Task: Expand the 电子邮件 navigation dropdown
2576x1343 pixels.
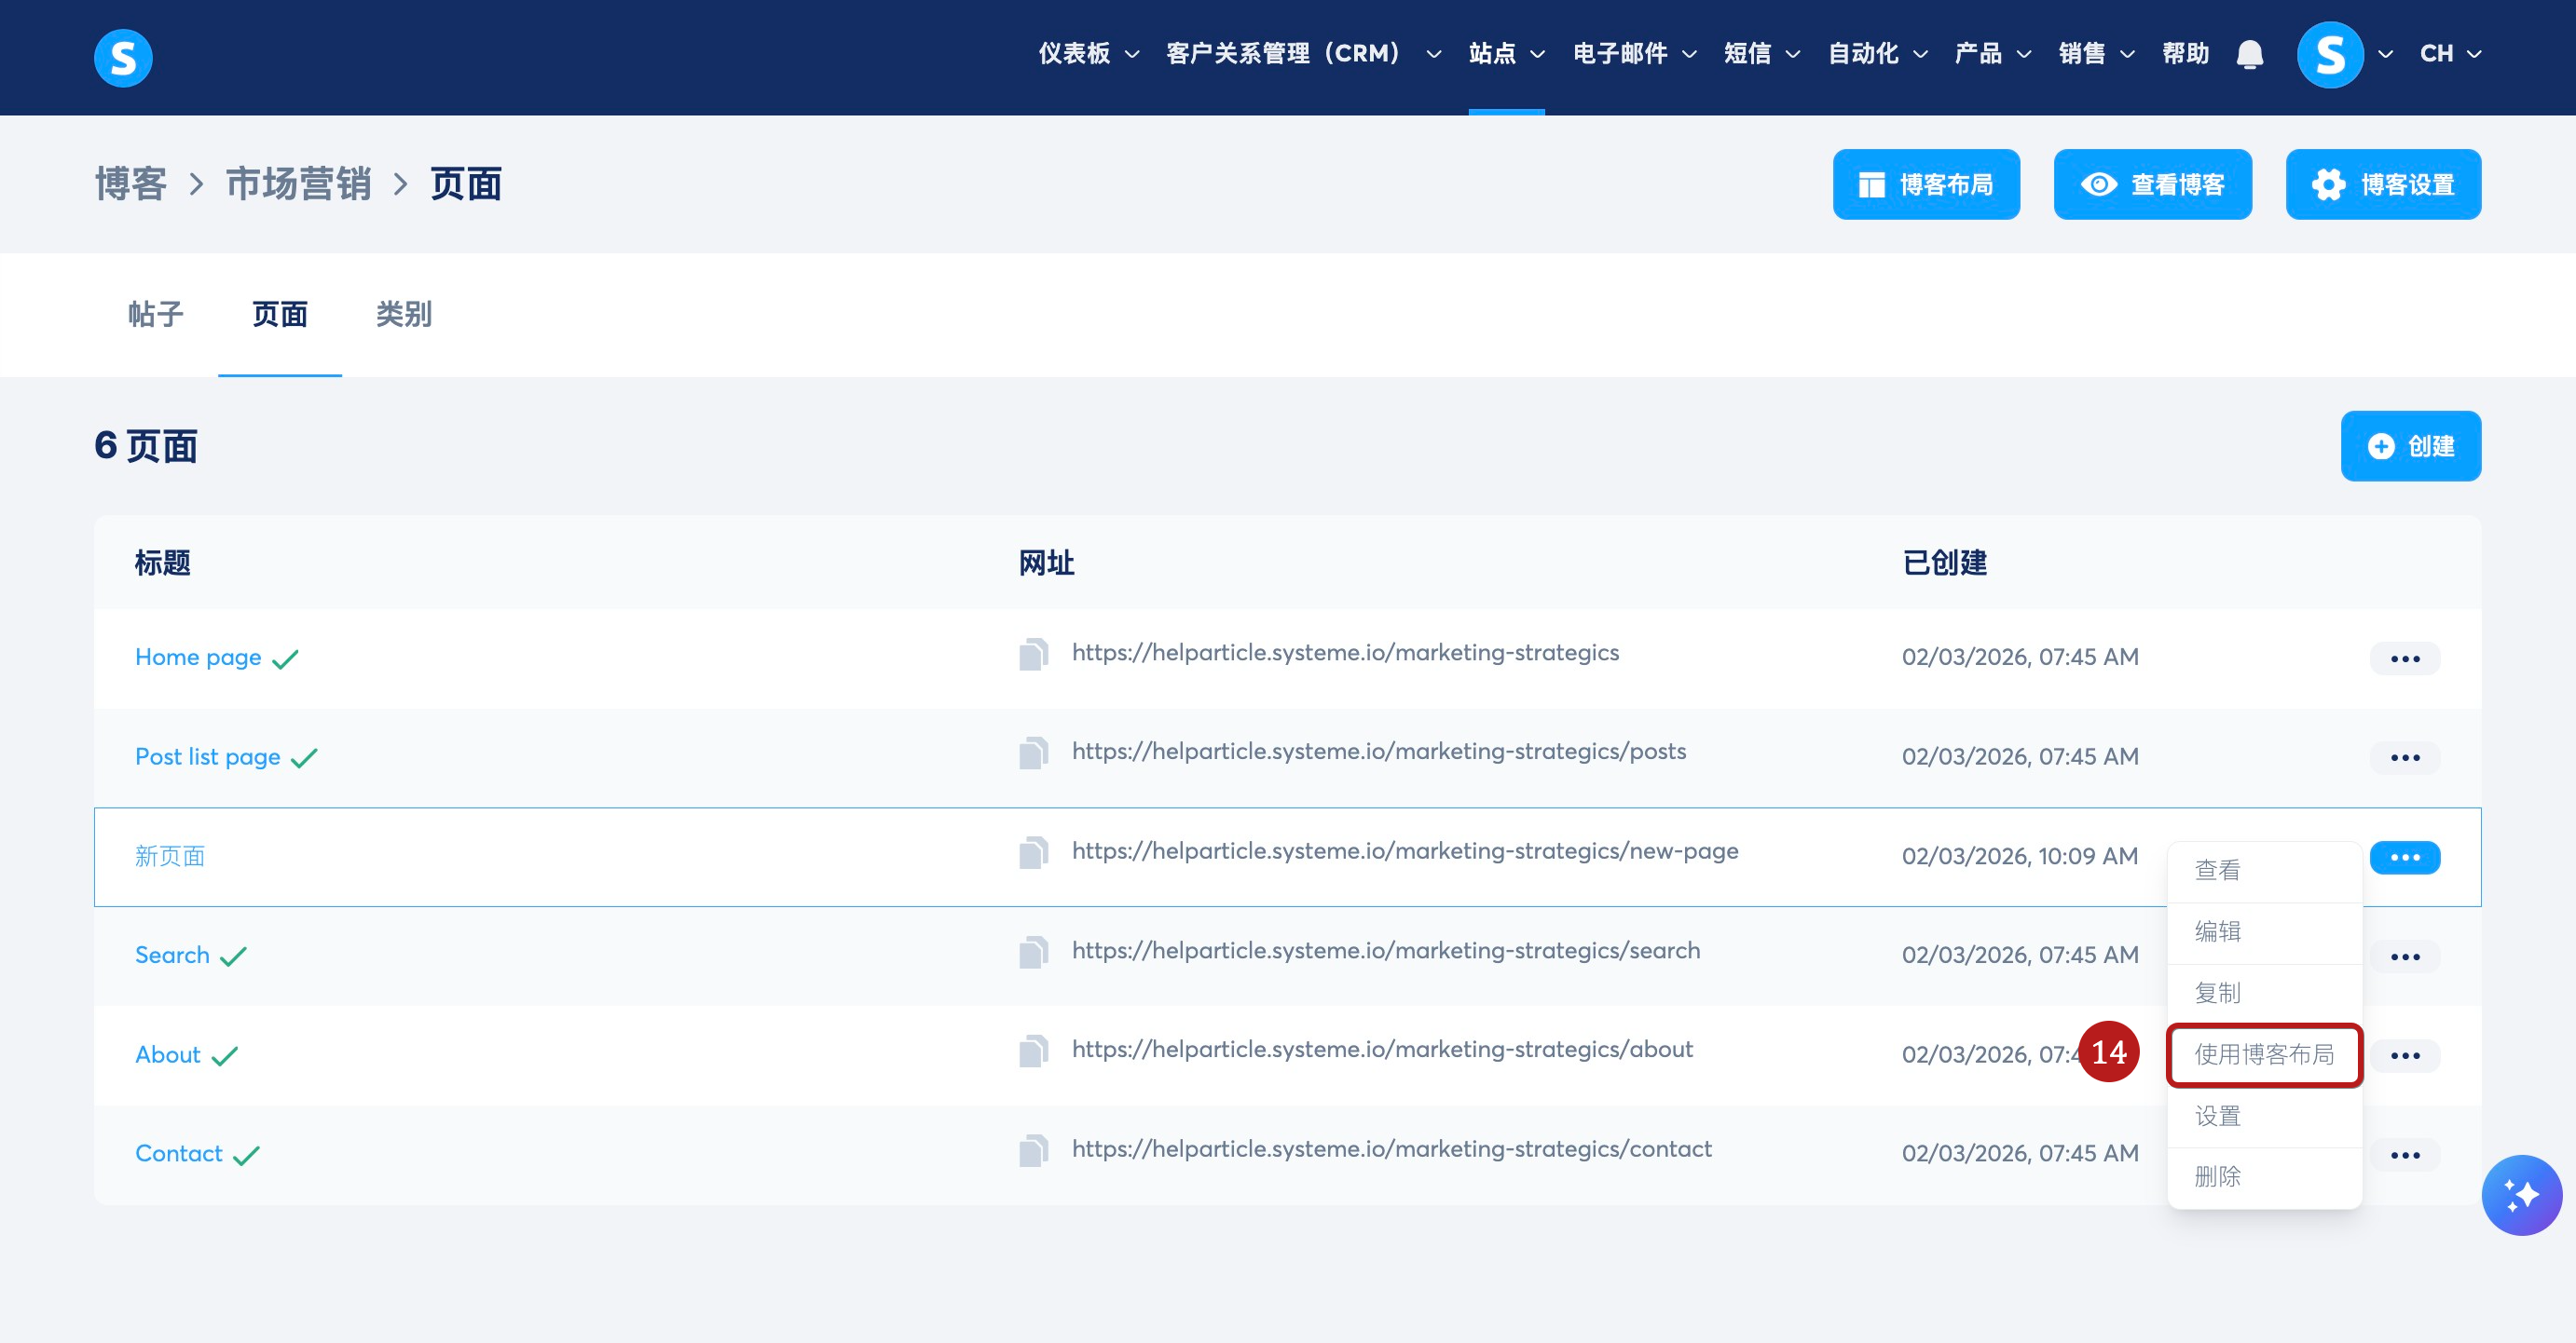Action: coord(1633,54)
